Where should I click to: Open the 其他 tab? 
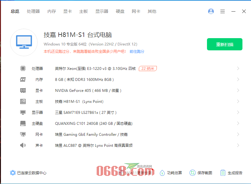point(152,11)
